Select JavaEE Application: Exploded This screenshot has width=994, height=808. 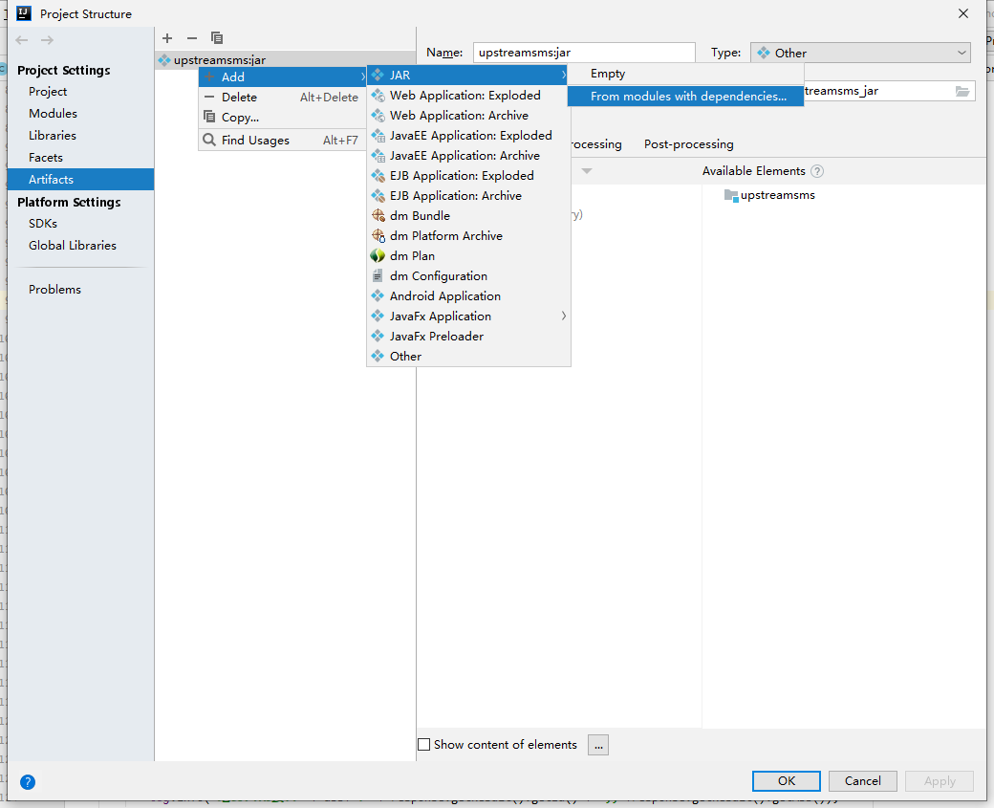pos(468,135)
